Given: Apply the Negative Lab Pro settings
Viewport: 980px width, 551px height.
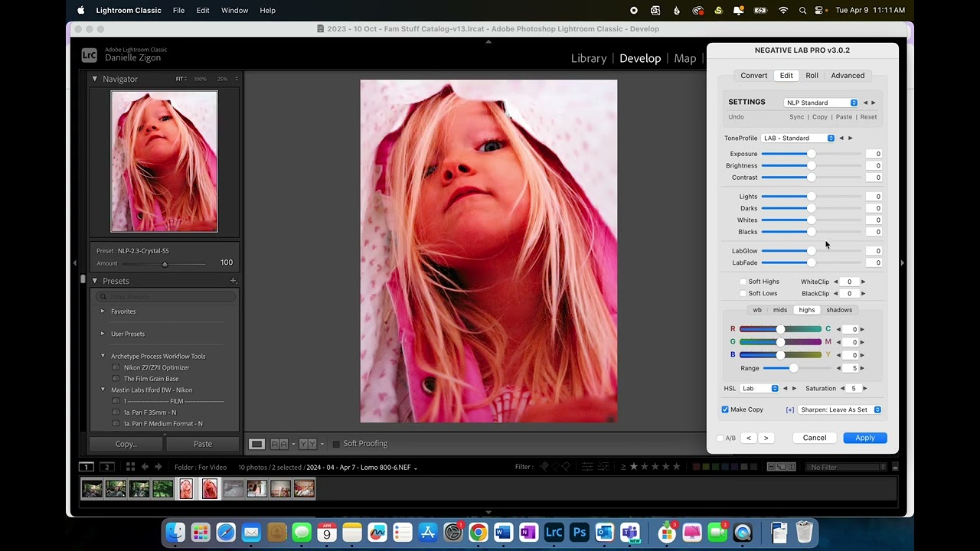Looking at the screenshot, I should (x=865, y=438).
